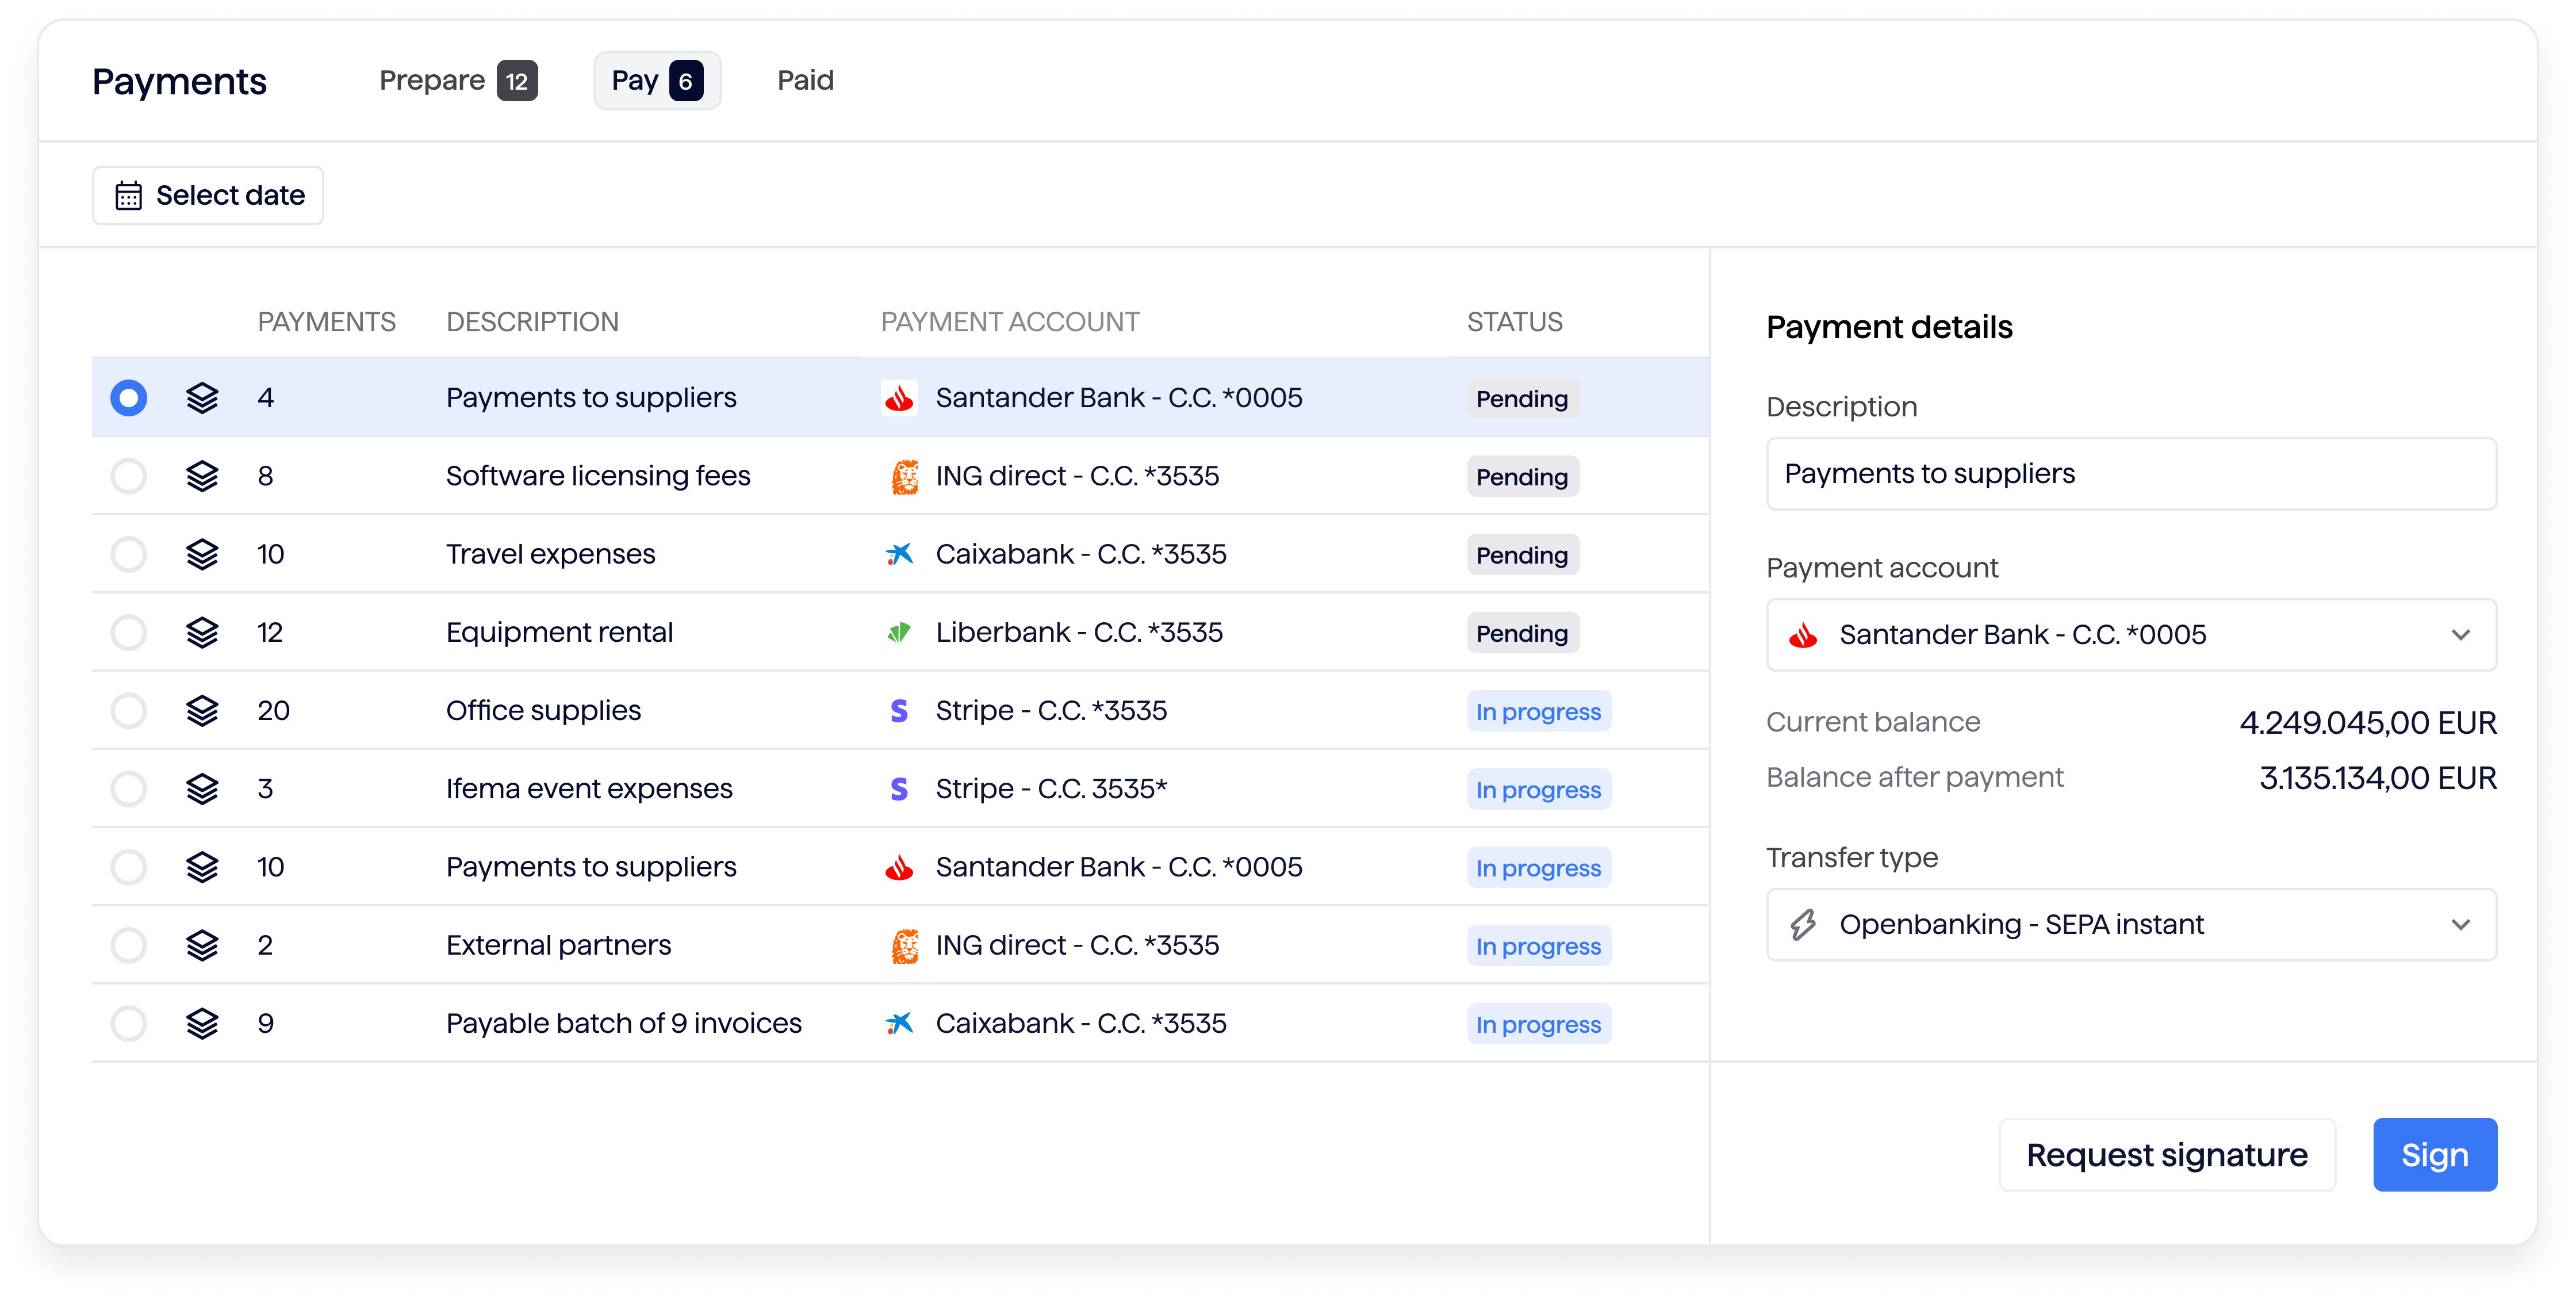
Task: Select radio for the 10 Payments to suppliers row
Action: [128, 867]
